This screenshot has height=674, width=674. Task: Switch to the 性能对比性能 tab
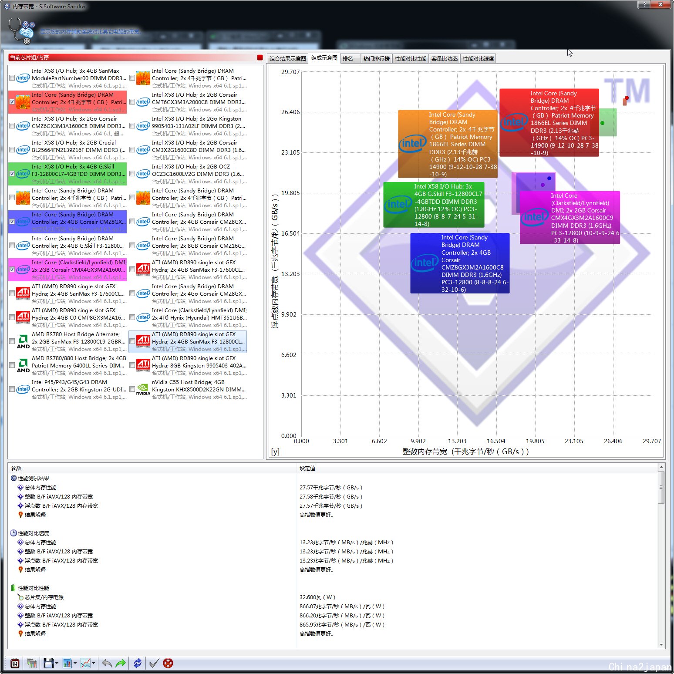pos(411,58)
